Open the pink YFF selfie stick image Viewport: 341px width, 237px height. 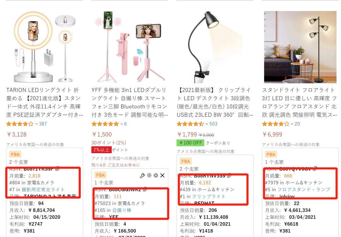(130, 47)
